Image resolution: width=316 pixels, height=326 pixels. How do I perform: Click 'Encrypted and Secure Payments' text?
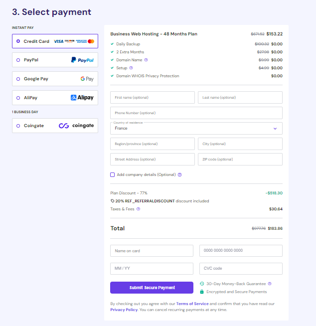point(236,292)
